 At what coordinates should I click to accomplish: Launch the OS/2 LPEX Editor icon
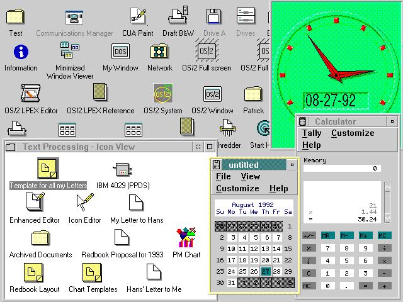point(30,94)
